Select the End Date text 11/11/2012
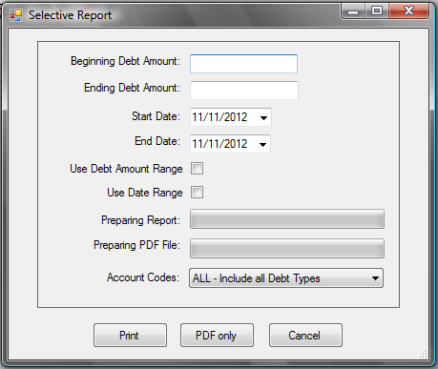This screenshot has width=438, height=369. (x=219, y=144)
